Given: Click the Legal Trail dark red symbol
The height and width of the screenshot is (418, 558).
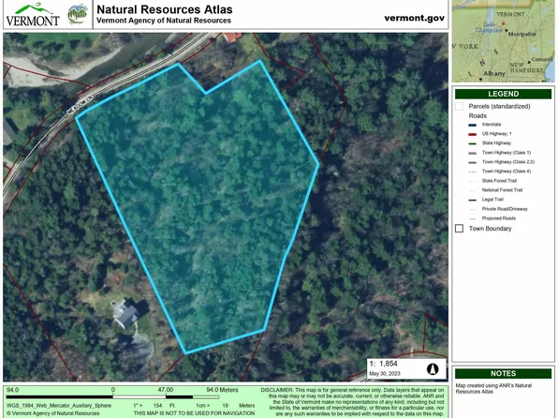Looking at the screenshot, I should 472,200.
